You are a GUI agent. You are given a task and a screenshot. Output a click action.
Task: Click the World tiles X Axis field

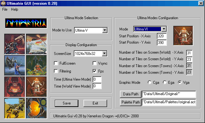189,53
